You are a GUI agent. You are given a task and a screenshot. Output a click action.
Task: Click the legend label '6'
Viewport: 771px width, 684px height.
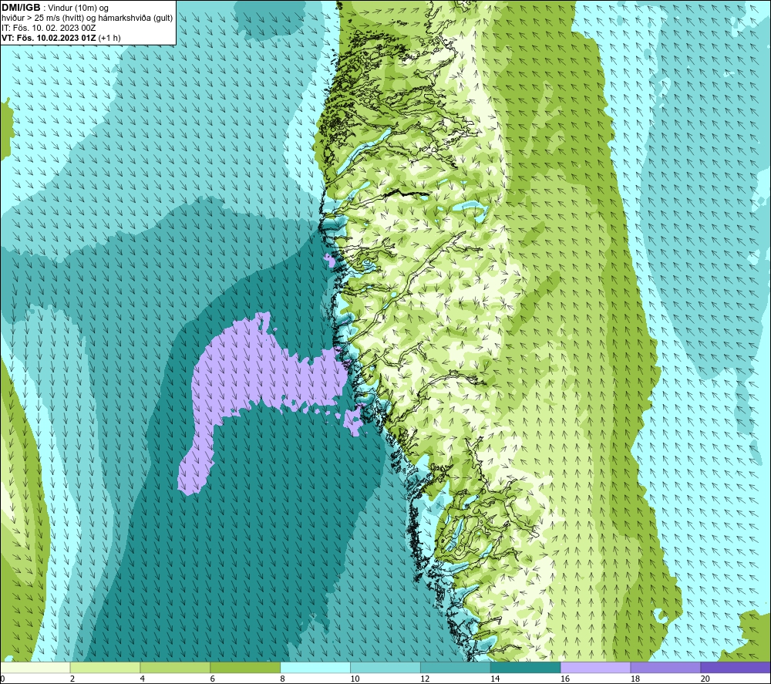pyautogui.click(x=213, y=679)
